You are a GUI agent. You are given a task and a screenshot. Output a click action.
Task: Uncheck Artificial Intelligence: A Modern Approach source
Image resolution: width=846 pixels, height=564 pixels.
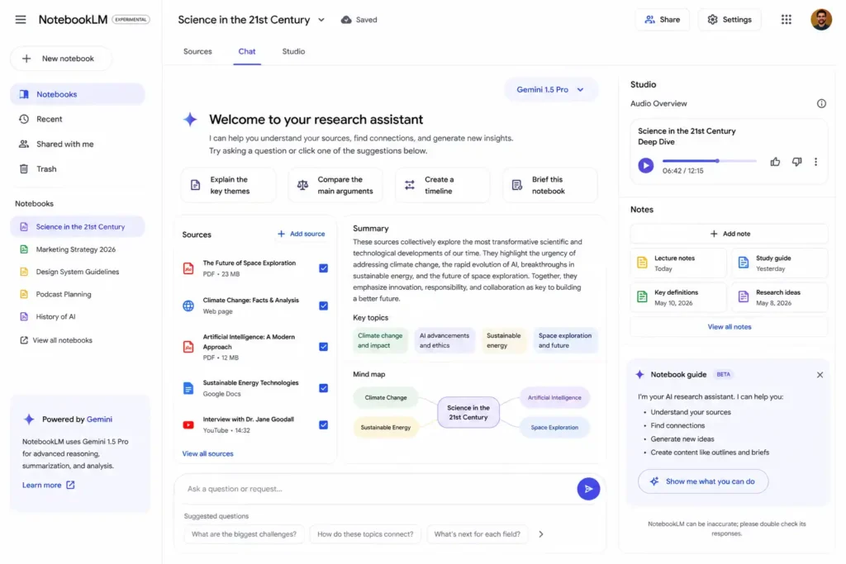coord(323,347)
